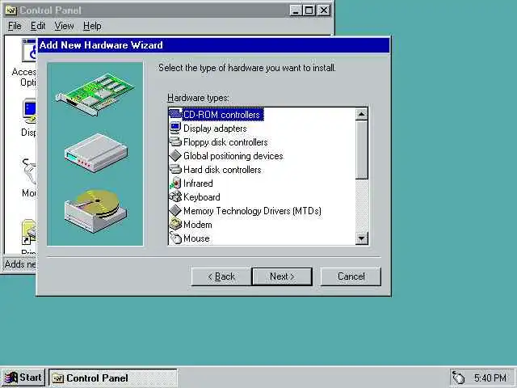Click the hardware list scrollbar thumb

[x=362, y=150]
